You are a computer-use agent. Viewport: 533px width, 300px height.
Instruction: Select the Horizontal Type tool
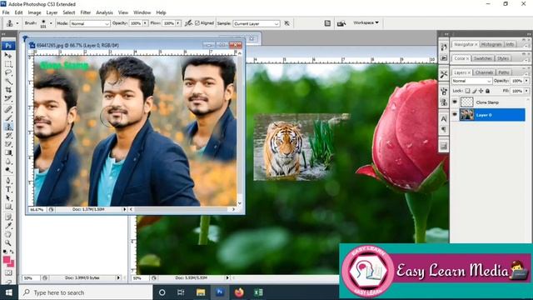coord(8,189)
